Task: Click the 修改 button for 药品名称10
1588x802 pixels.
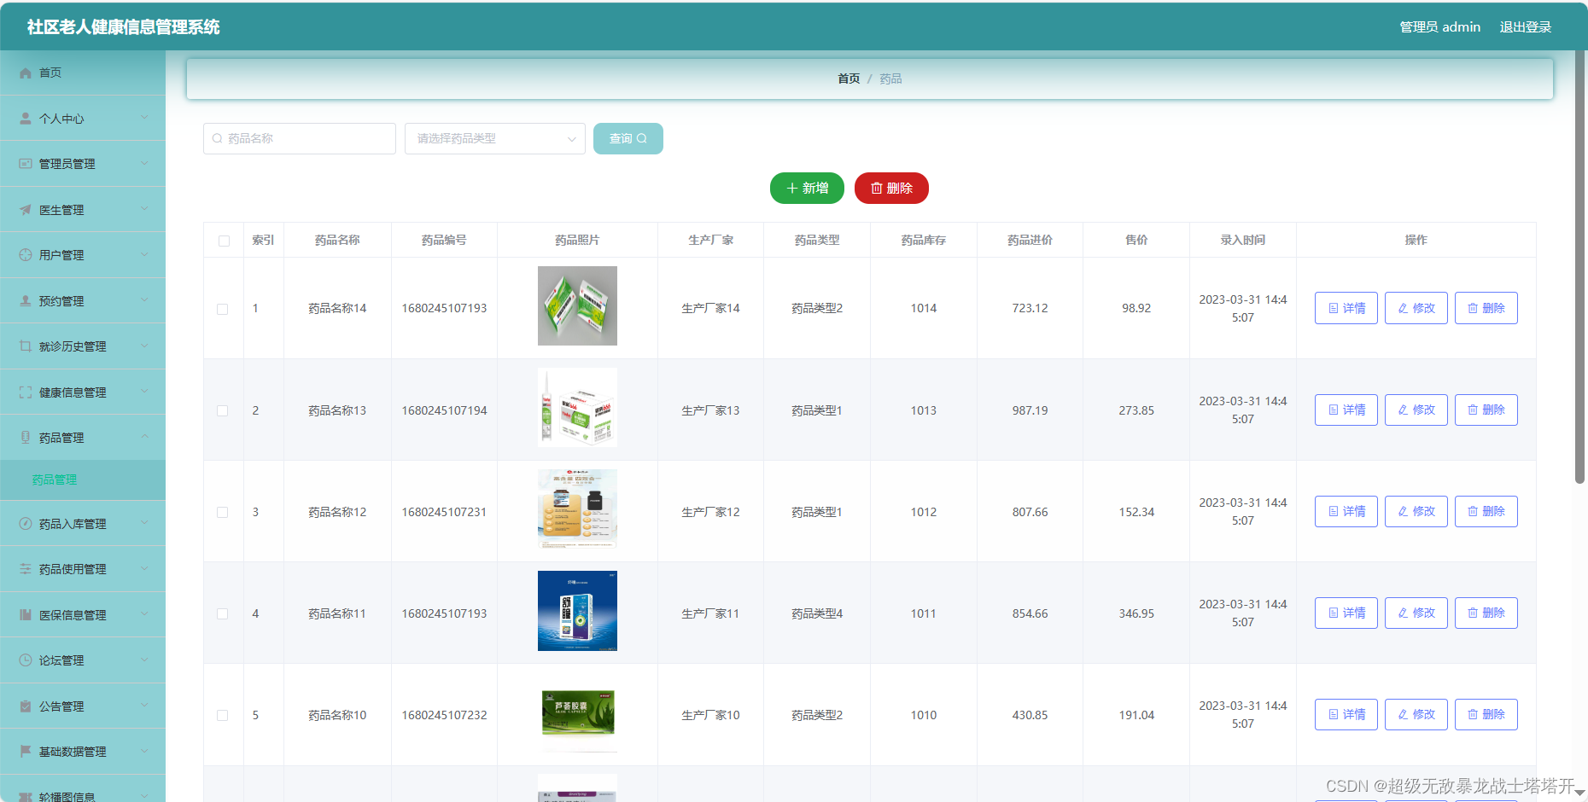Action: [1416, 714]
